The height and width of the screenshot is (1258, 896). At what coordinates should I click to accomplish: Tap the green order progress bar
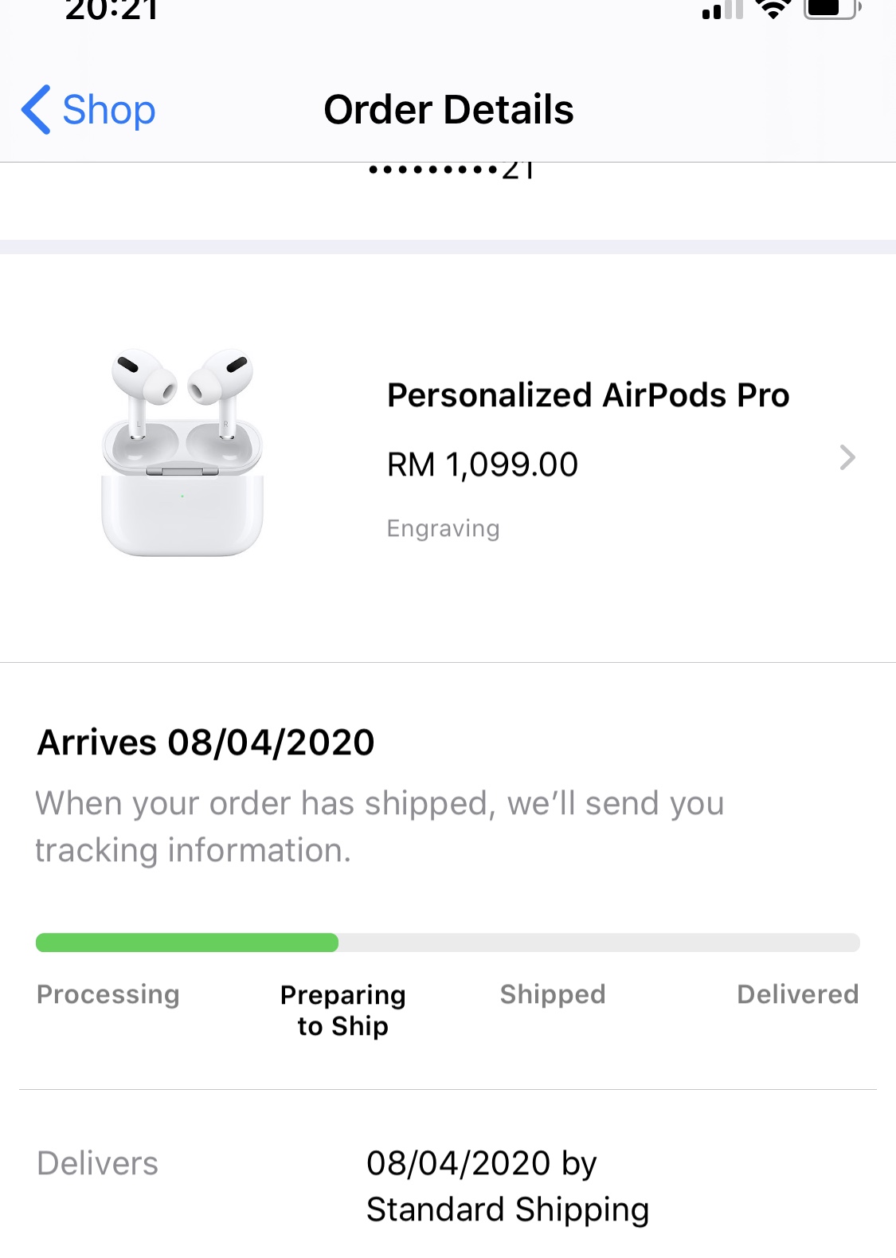click(x=187, y=943)
